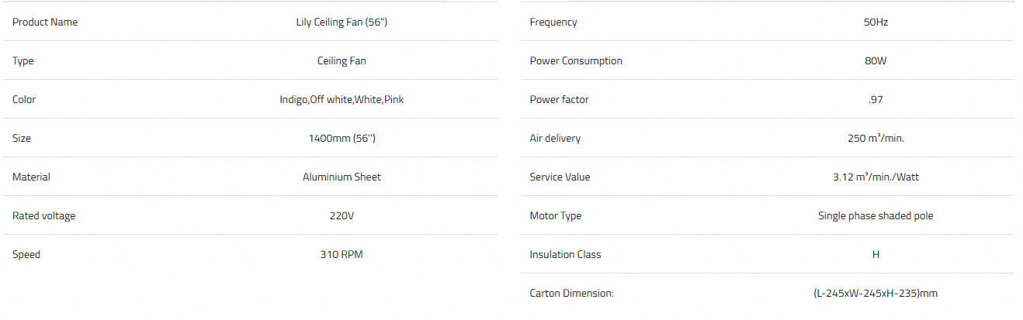Select the '80W' power consumption value
The height and width of the screenshot is (320, 1023).
click(x=876, y=61)
